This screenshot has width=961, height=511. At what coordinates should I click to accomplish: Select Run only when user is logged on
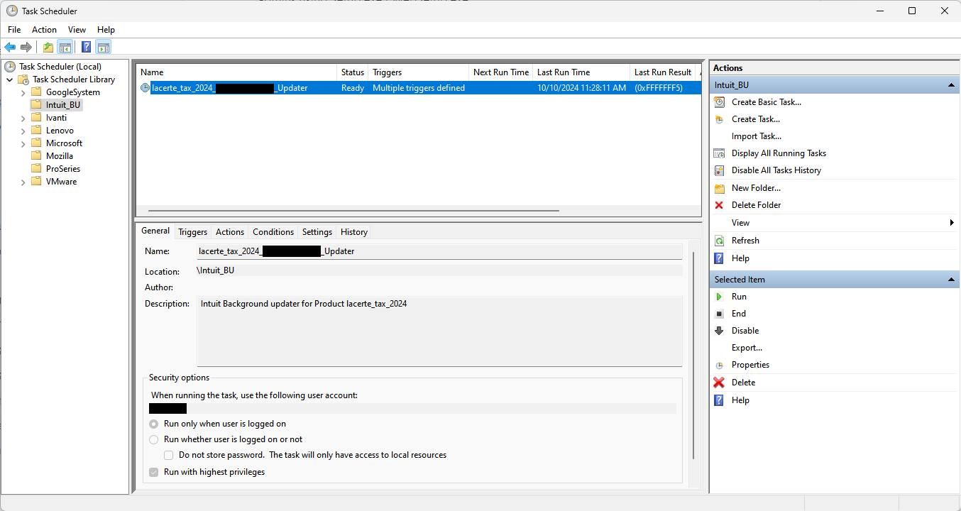tap(154, 424)
